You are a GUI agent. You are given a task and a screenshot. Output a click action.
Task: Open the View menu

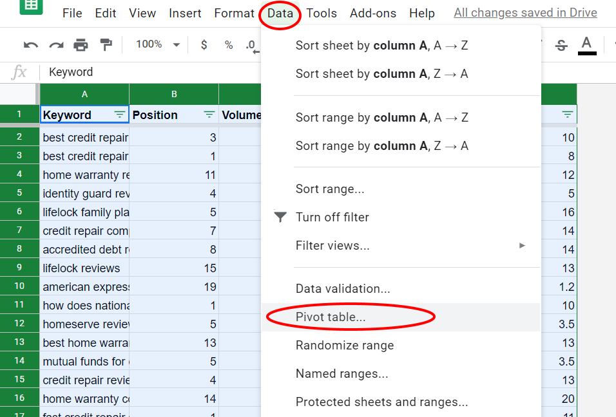coord(142,14)
